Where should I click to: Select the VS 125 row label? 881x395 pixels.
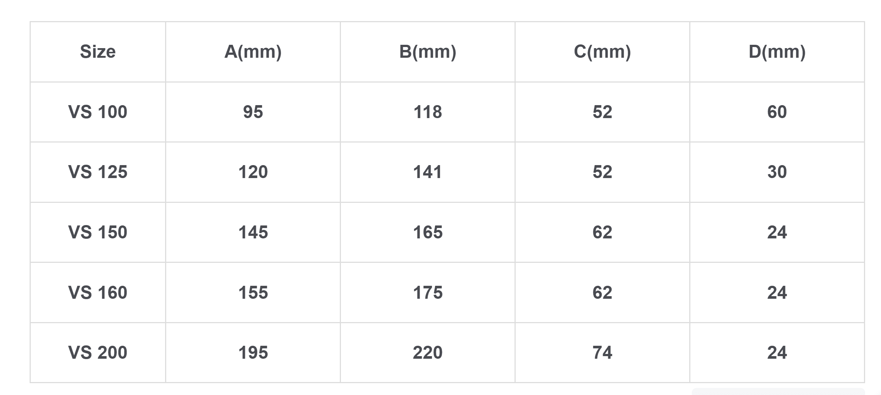click(x=98, y=172)
